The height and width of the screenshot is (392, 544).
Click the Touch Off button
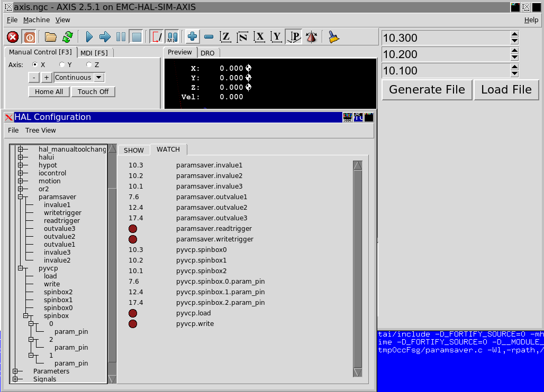tap(93, 92)
